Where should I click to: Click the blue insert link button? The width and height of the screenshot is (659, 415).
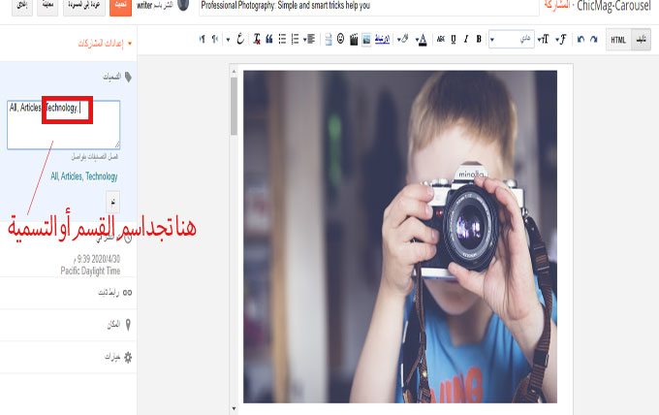(x=382, y=39)
